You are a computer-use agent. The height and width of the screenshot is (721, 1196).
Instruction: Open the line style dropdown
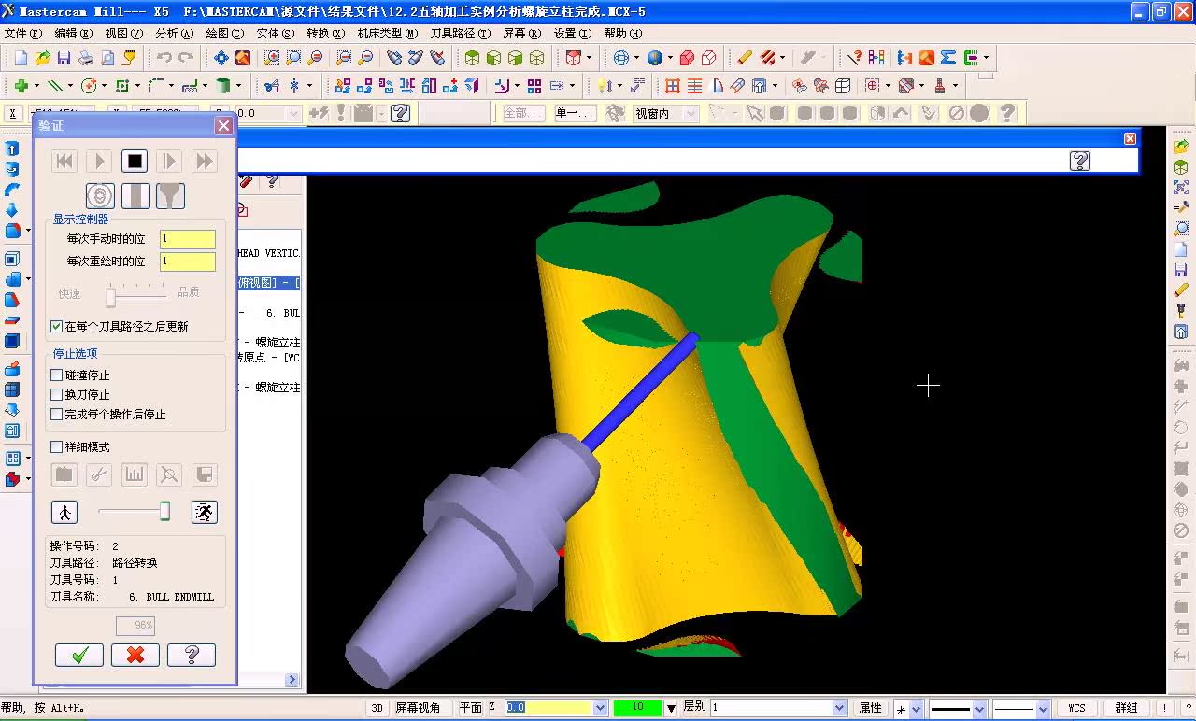(980, 708)
